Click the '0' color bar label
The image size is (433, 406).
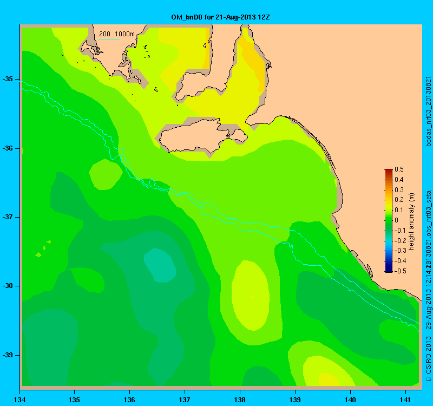tap(397, 220)
